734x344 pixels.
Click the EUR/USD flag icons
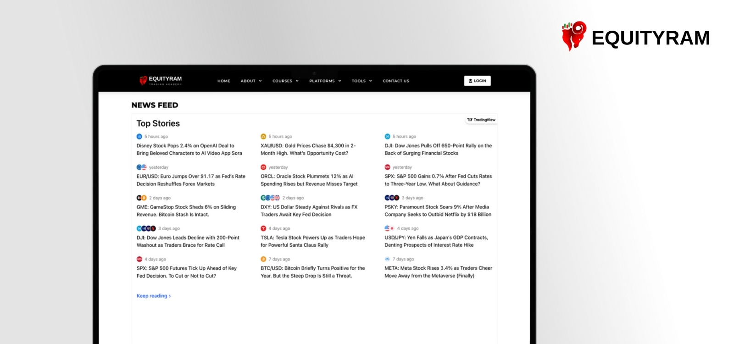[x=141, y=167]
